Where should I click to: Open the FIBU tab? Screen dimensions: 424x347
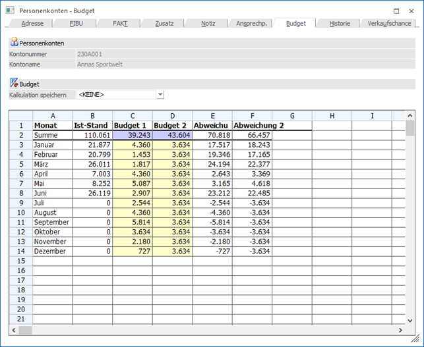click(x=77, y=23)
